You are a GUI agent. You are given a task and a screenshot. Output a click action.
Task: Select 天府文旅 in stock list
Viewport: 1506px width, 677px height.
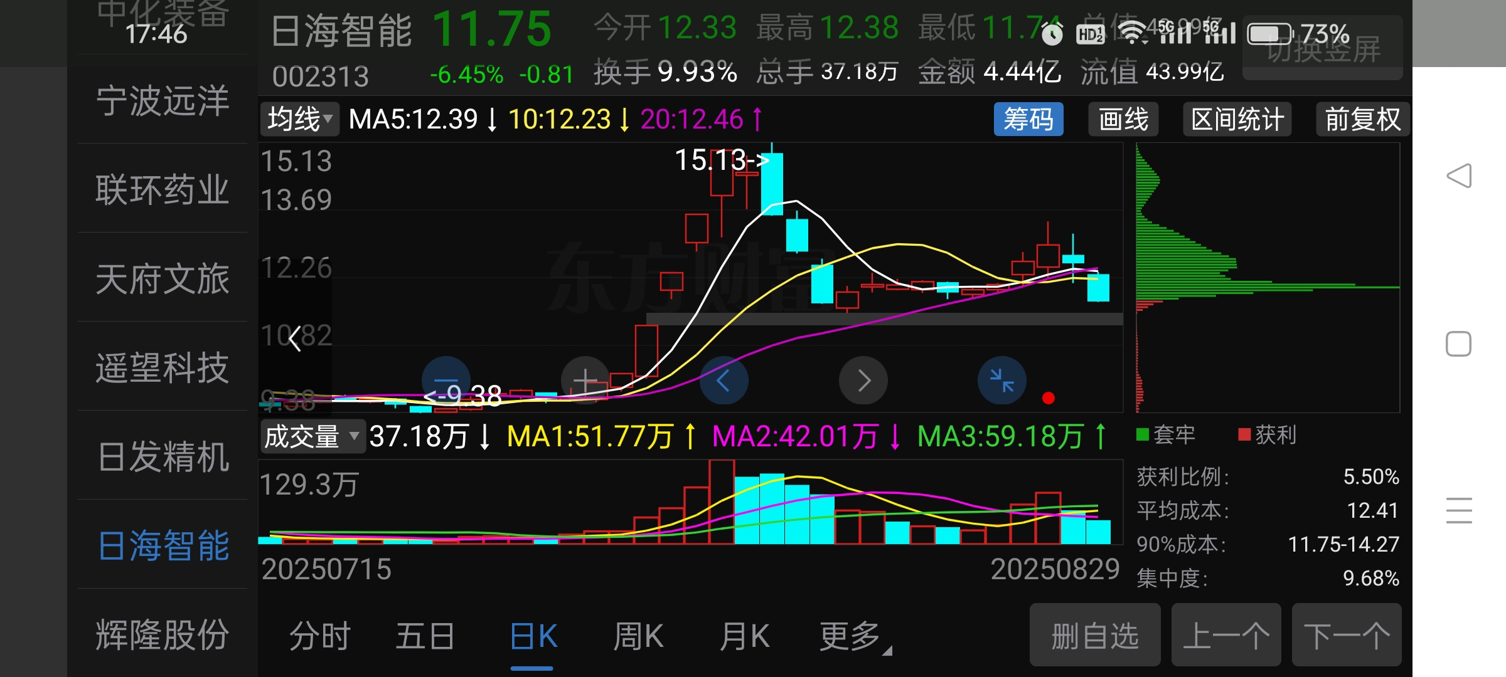(x=162, y=278)
